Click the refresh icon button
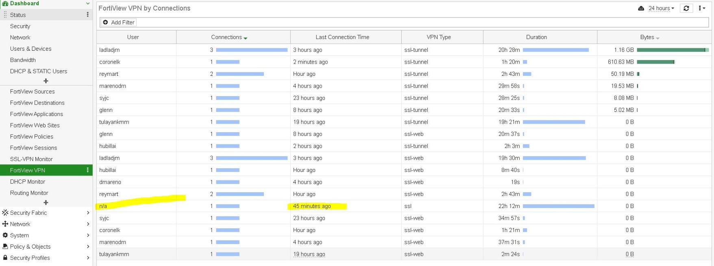 686,8
